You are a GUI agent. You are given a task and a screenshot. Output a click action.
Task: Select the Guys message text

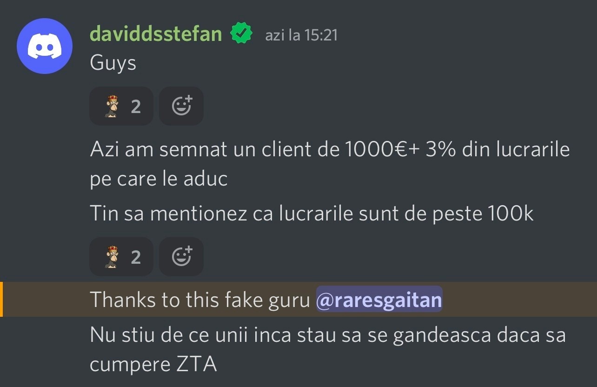(113, 63)
